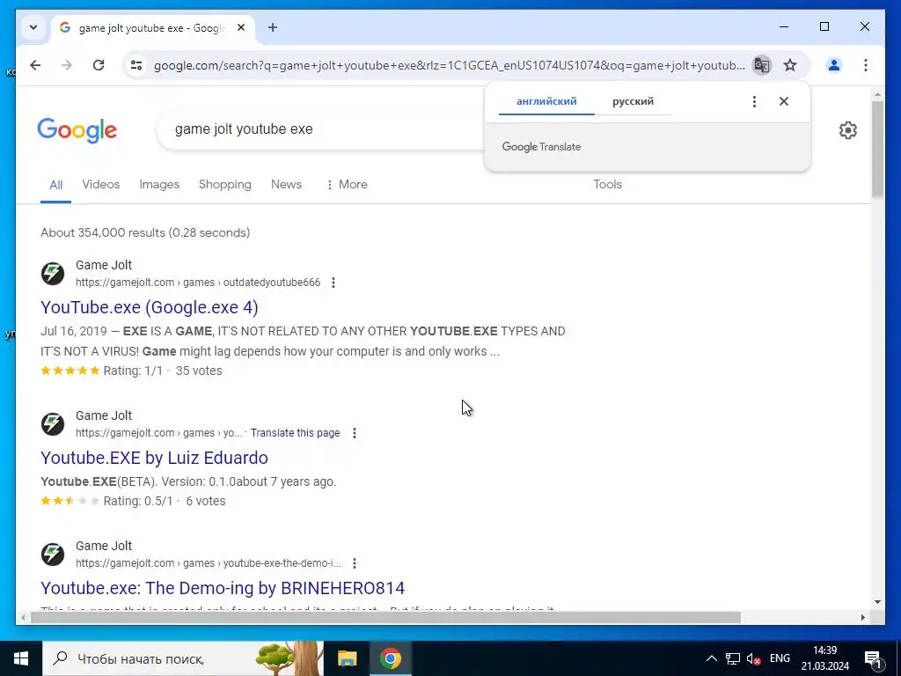This screenshot has width=901, height=676.
Task: Click the browser forward arrow
Action: (x=67, y=65)
